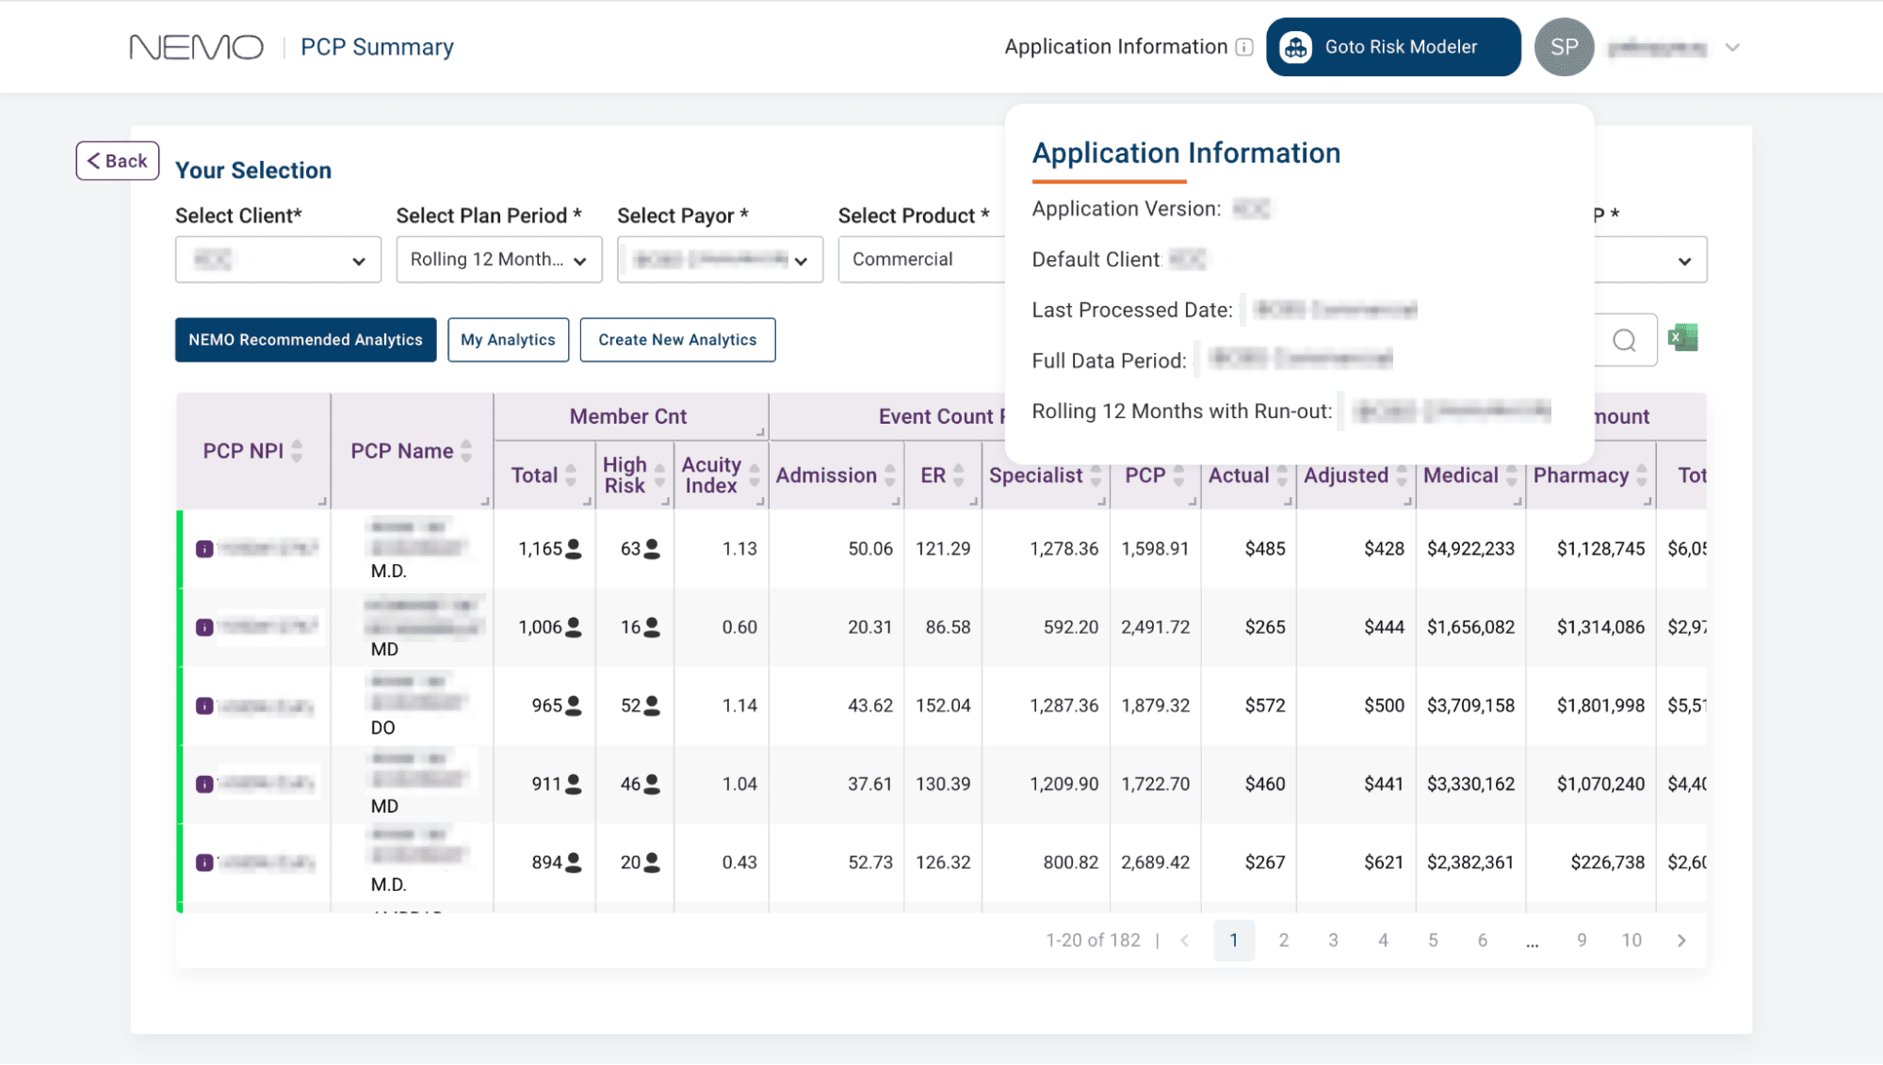1883x1065 pixels.
Task: Click the Excel export icon
Action: coord(1682,338)
